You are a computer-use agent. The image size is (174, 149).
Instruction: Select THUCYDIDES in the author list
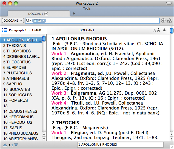point(17,51)
